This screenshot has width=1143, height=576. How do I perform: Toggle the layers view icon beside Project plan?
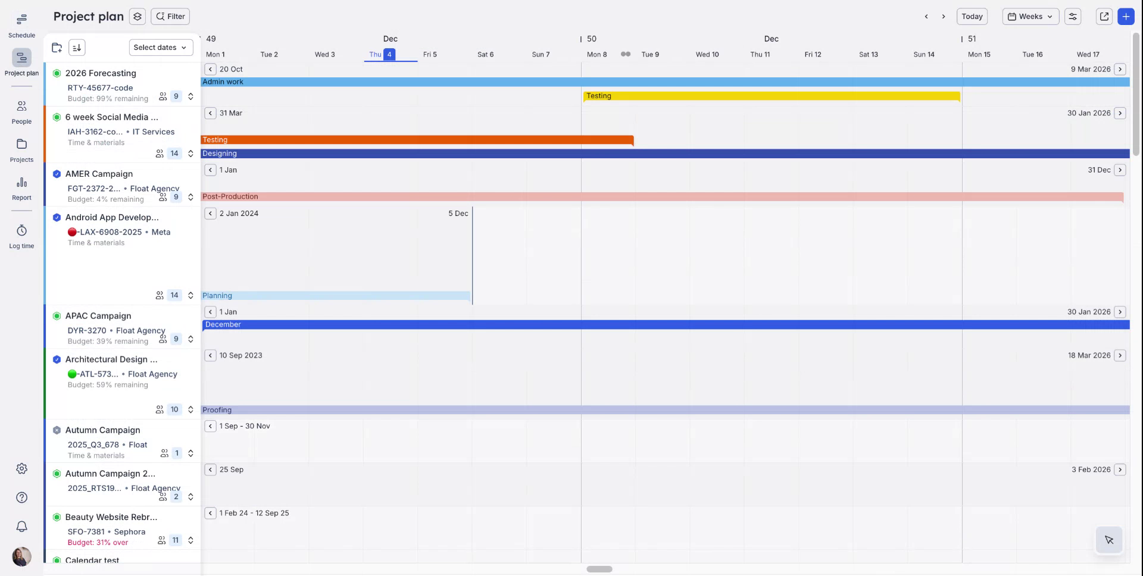(138, 17)
